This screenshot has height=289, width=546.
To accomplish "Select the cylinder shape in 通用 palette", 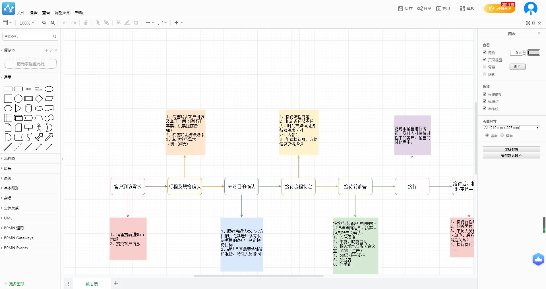I will point(28,108).
